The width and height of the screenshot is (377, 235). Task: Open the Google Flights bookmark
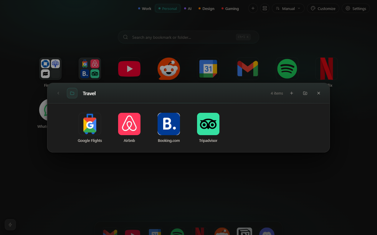click(x=90, y=124)
